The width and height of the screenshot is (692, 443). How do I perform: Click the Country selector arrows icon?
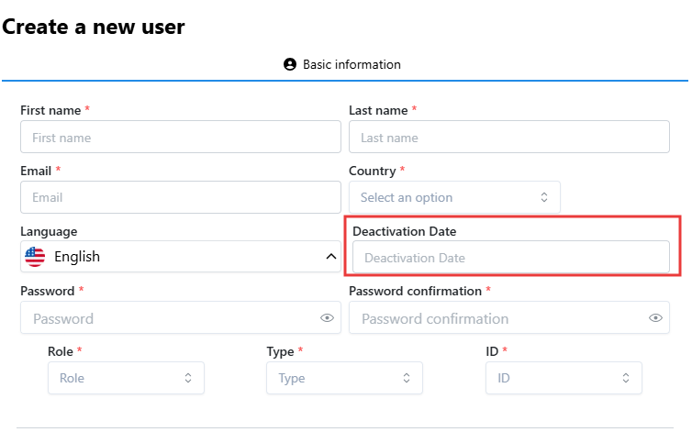coord(543,197)
